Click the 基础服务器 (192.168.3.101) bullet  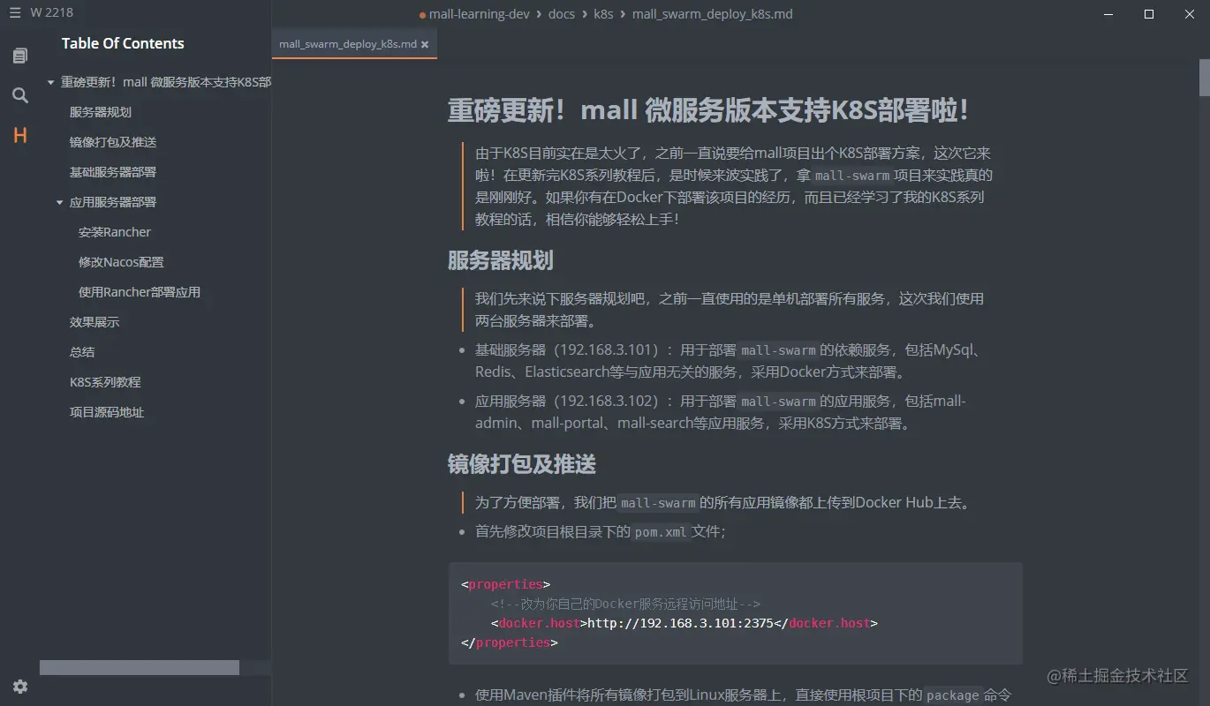tap(729, 361)
